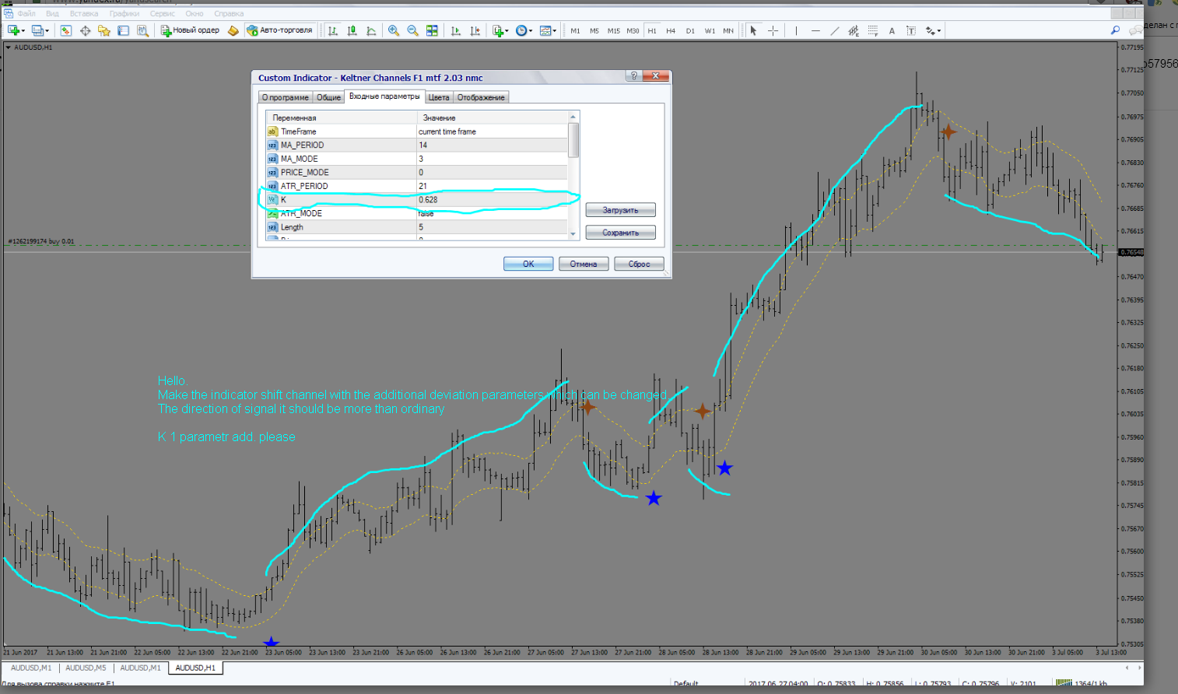Toggle the Terminal panel icon
Image resolution: width=1178 pixels, height=694 pixels.
pyautogui.click(x=123, y=30)
